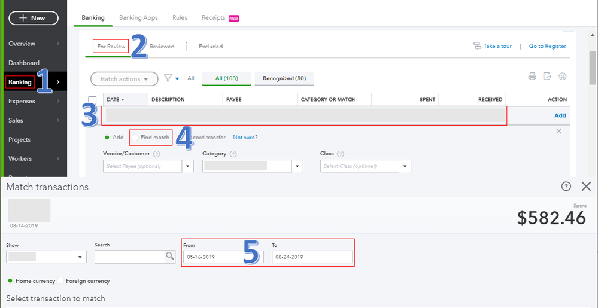Viewport: 598px width, 308px height.
Task: Open Projects in the sidebar
Action: [x=19, y=139]
